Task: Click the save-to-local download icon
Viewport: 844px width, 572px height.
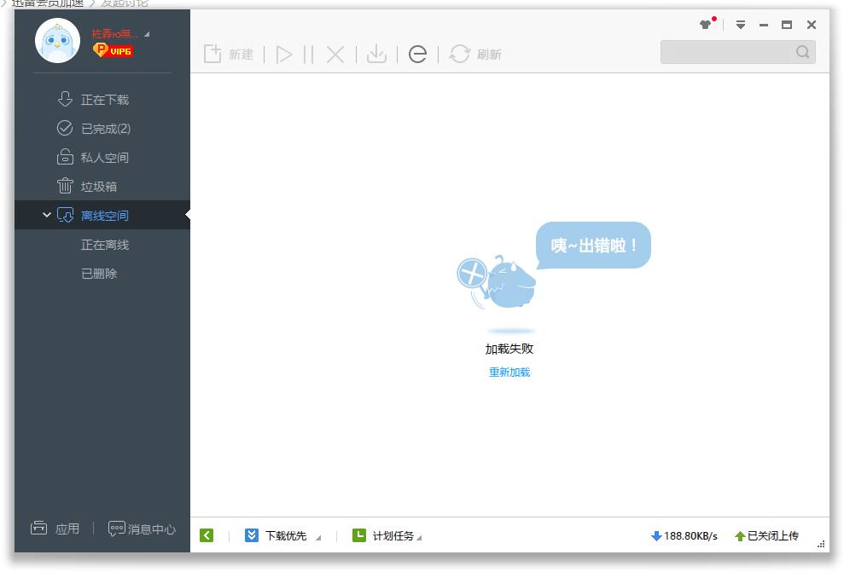Action: click(375, 54)
